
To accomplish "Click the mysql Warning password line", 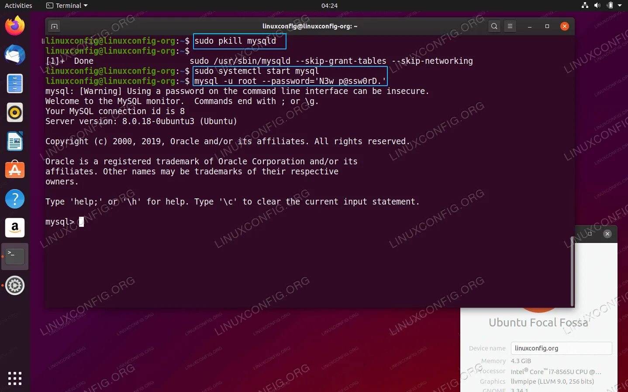I will point(237,91).
